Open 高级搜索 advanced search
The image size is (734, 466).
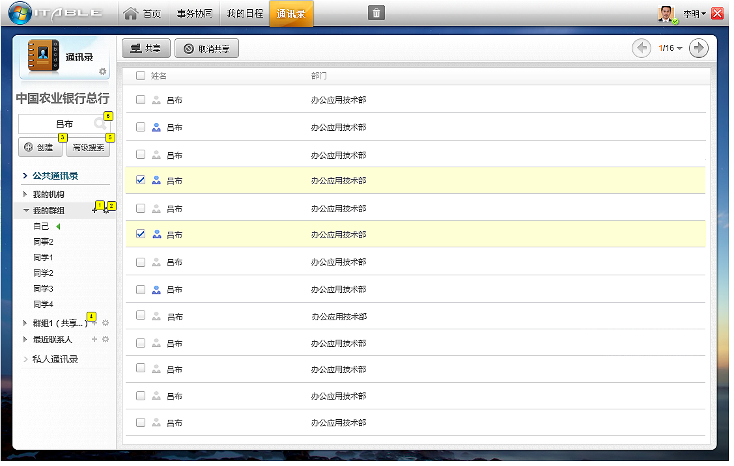click(x=89, y=147)
